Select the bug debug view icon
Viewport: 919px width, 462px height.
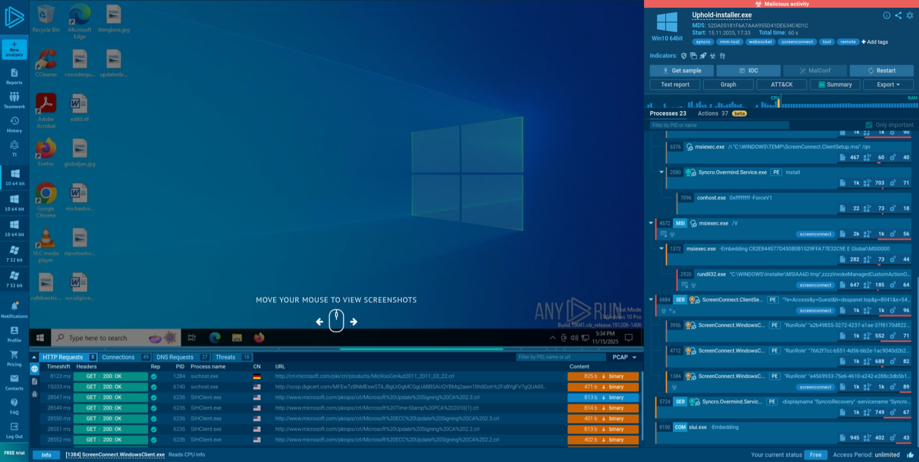34,394
